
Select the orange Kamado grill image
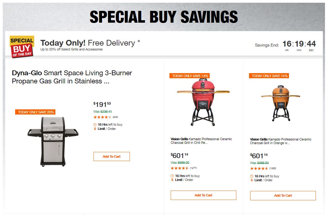point(280,102)
